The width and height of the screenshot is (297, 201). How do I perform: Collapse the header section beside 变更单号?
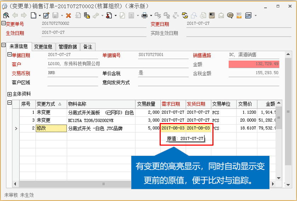click(4, 23)
